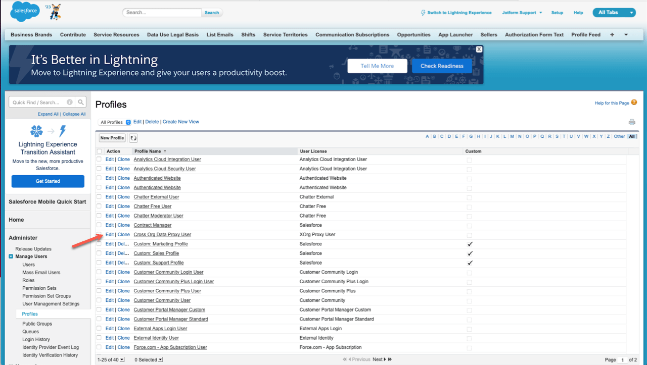The width and height of the screenshot is (647, 365).
Task: Jump to the last page arrow icon
Action: pyautogui.click(x=390, y=359)
